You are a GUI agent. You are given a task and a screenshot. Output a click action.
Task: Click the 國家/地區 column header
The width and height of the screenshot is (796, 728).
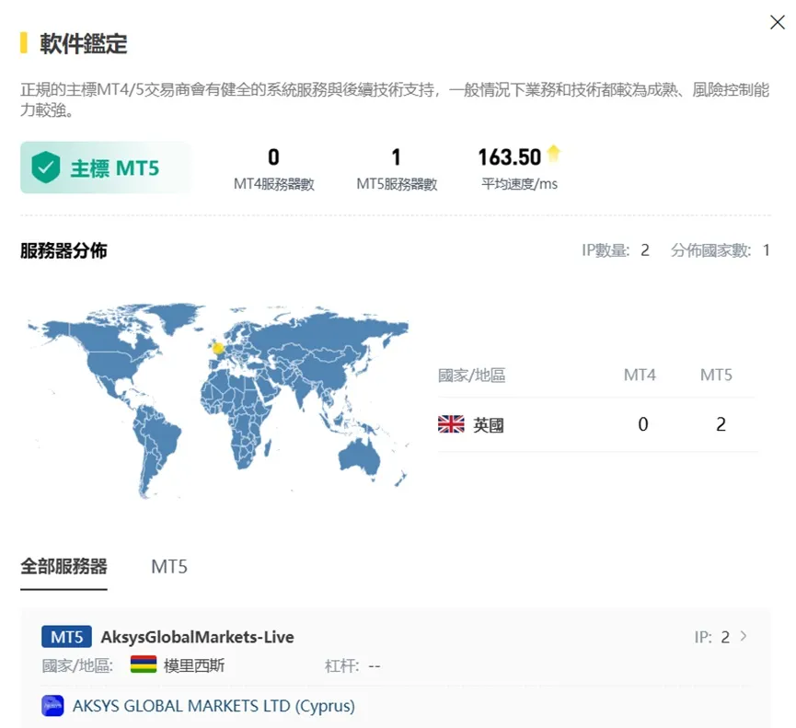pyautogui.click(x=471, y=376)
